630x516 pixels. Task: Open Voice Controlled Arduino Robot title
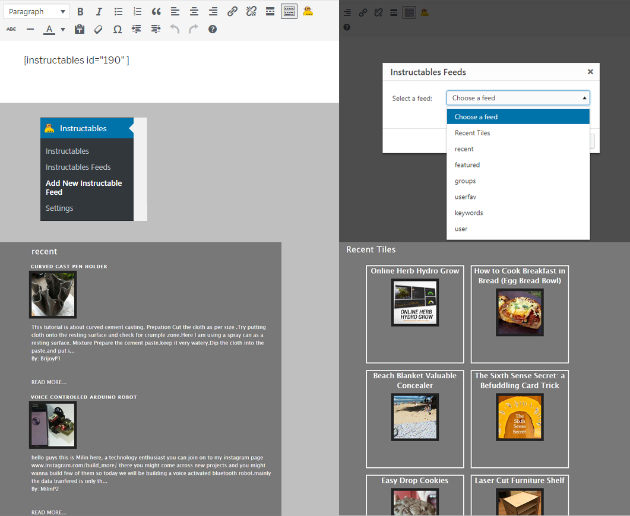point(84,397)
